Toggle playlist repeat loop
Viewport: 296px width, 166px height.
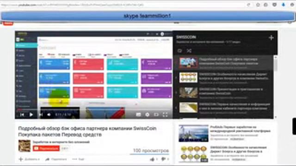click(180, 51)
